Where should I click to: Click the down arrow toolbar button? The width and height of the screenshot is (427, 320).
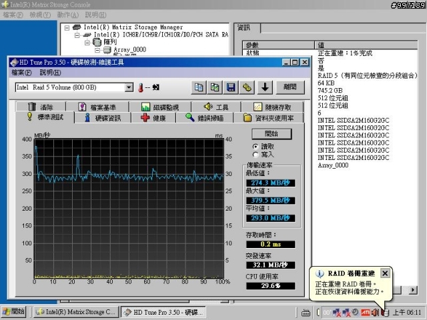click(x=265, y=87)
